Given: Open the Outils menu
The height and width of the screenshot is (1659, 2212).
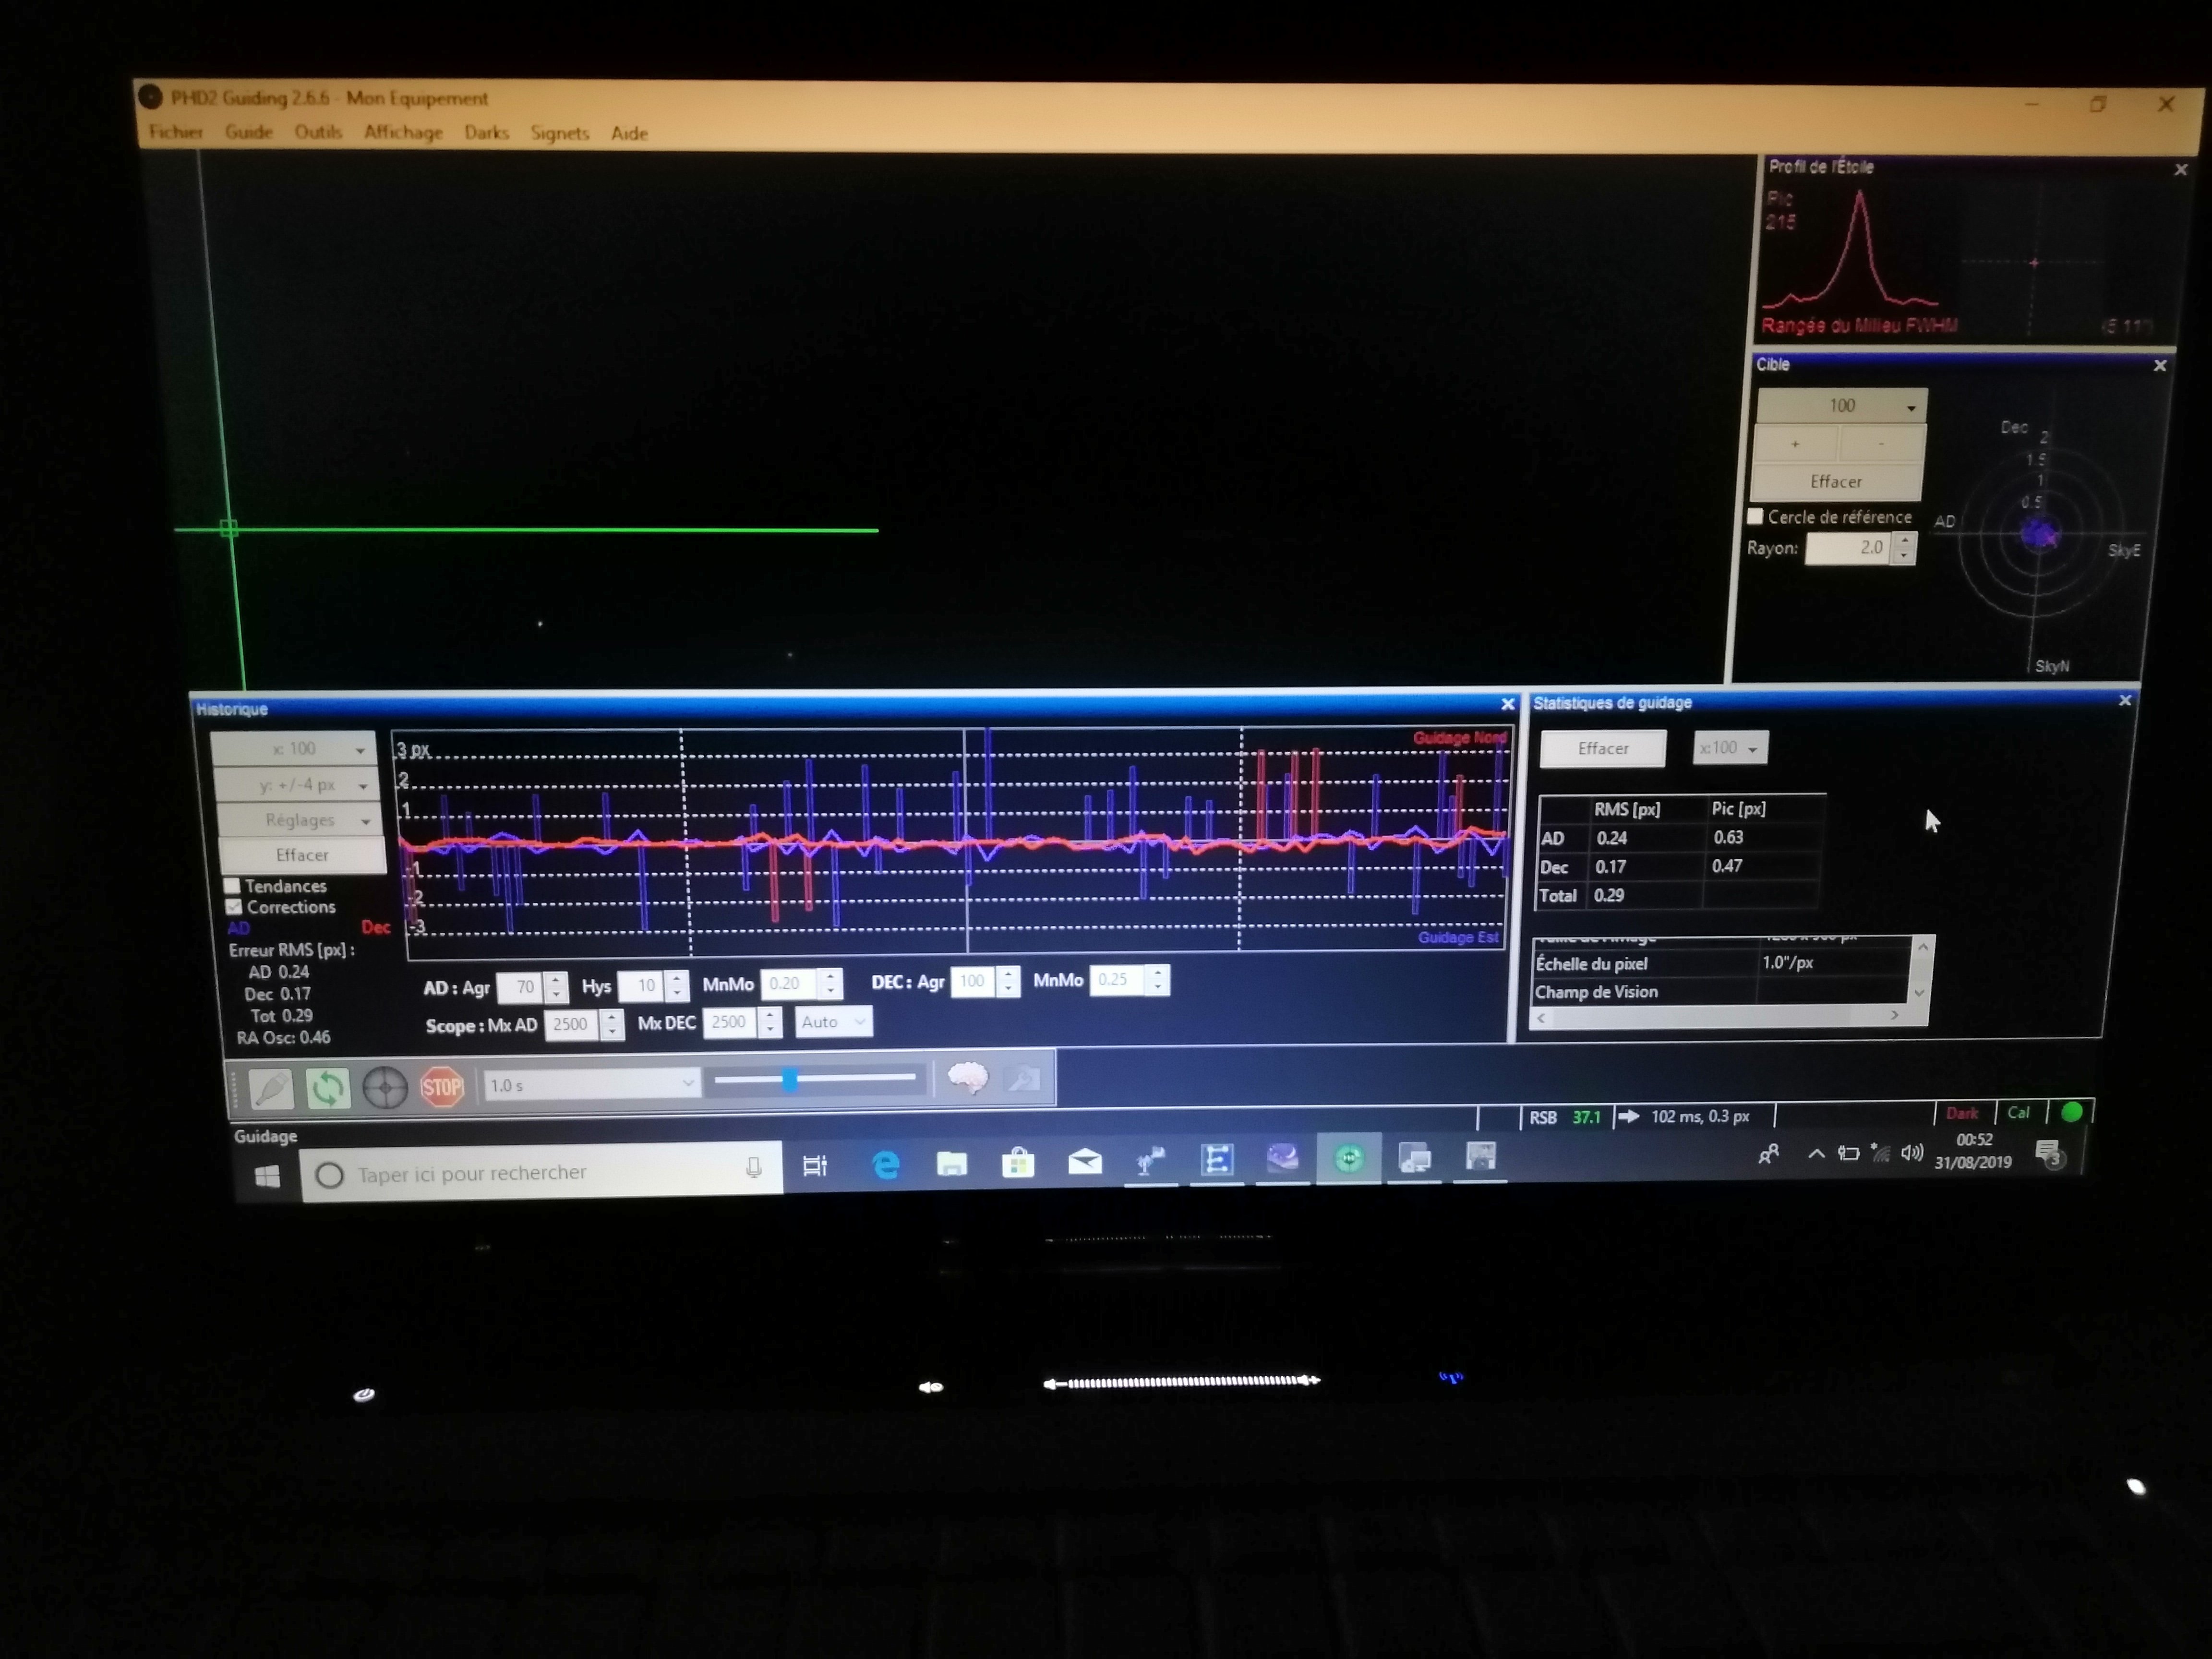Looking at the screenshot, I should (318, 132).
